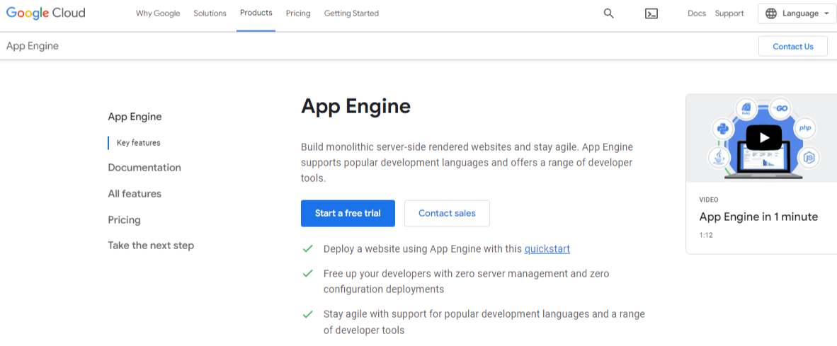Click the Java logo in video thumbnail

click(x=717, y=158)
